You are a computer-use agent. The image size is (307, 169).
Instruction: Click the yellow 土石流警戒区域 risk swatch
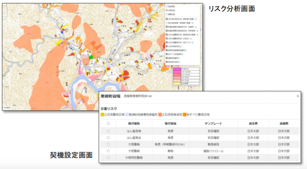click(102, 114)
